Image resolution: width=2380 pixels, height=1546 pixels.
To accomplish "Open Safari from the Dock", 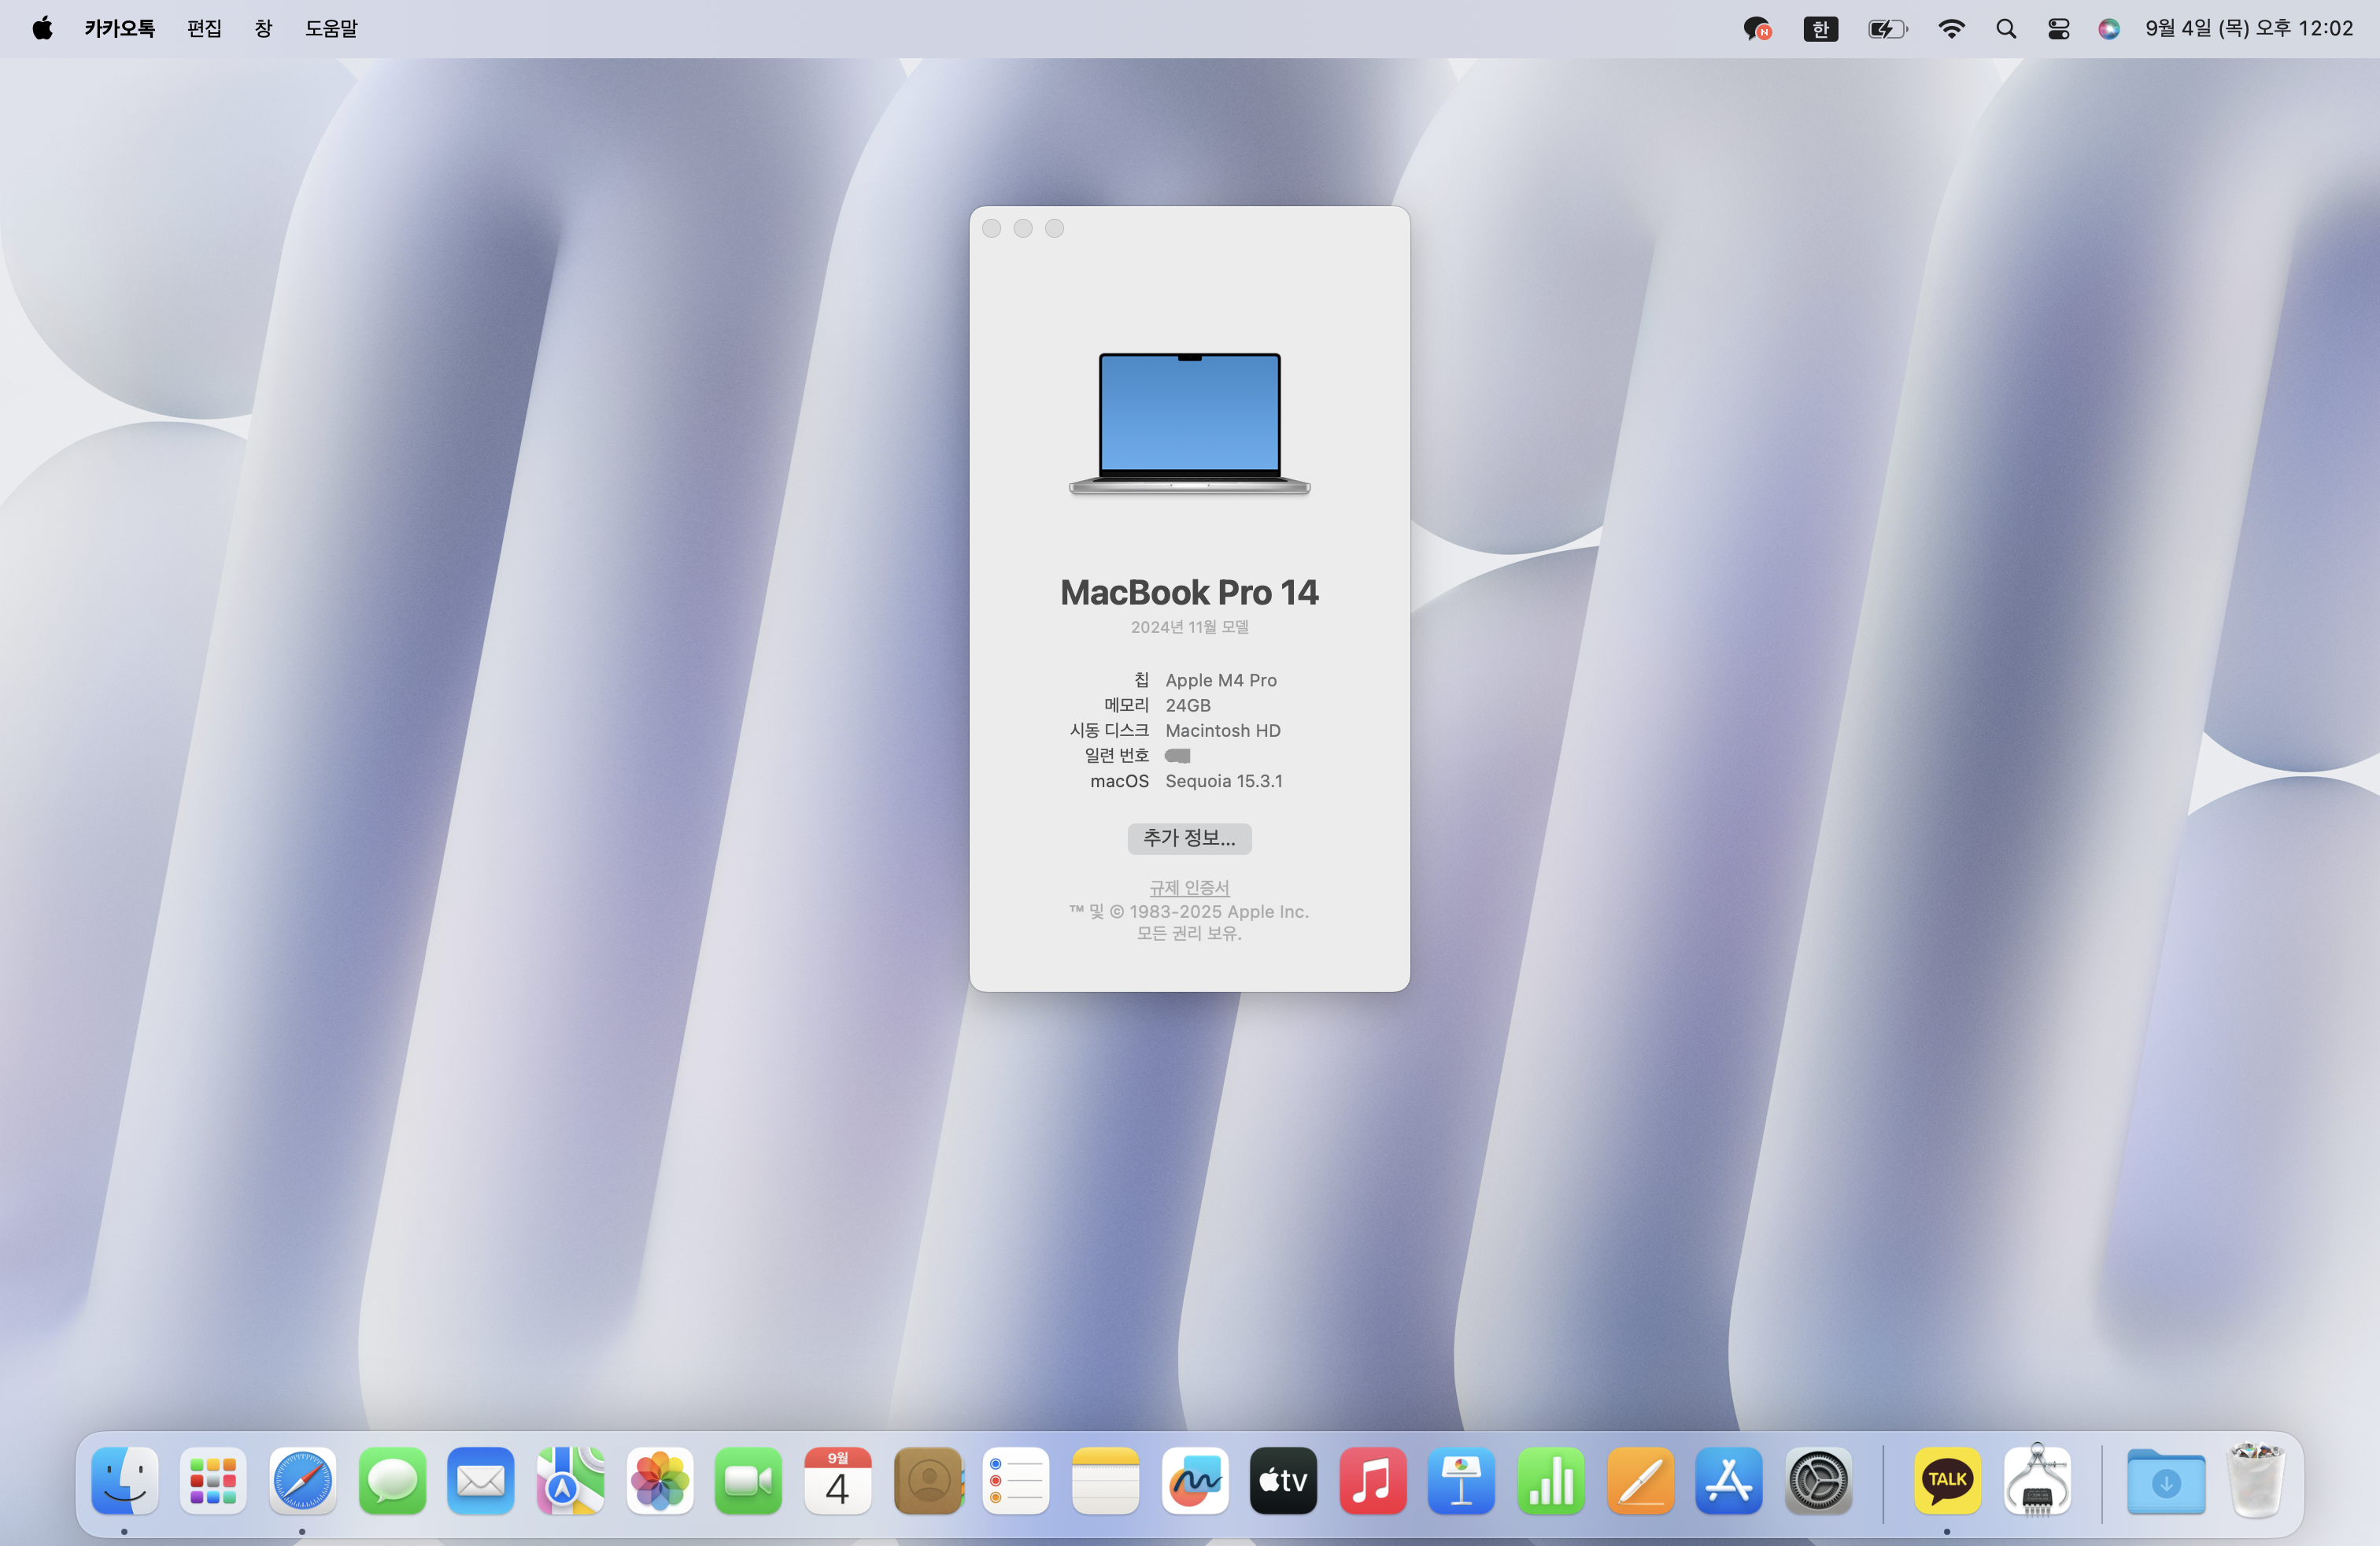I will (x=302, y=1481).
